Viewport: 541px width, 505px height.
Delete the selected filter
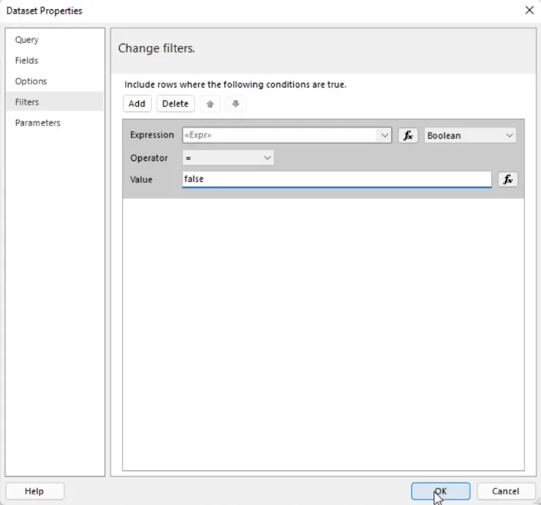[x=175, y=104]
